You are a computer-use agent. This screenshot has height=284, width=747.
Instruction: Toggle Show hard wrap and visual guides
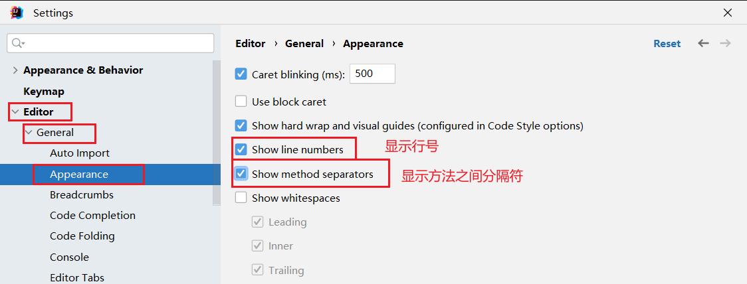(241, 125)
